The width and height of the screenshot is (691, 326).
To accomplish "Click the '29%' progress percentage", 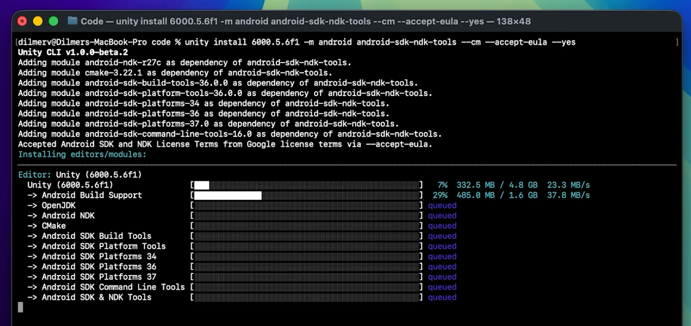I will 440,195.
